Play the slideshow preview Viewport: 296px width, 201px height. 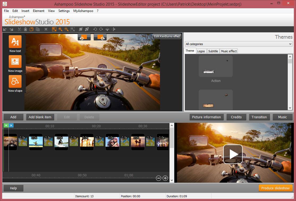233,154
